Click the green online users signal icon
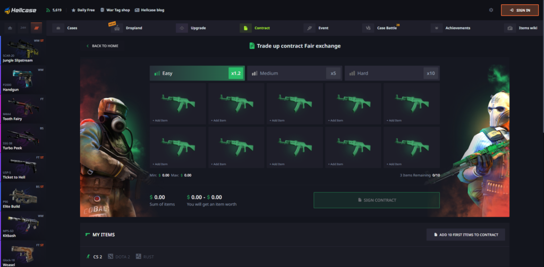This screenshot has width=544, height=267. [48, 10]
